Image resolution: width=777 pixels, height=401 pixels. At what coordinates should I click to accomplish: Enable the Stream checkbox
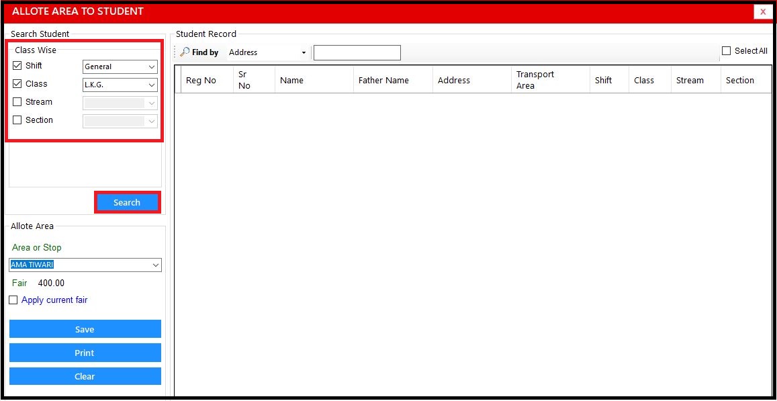17,102
